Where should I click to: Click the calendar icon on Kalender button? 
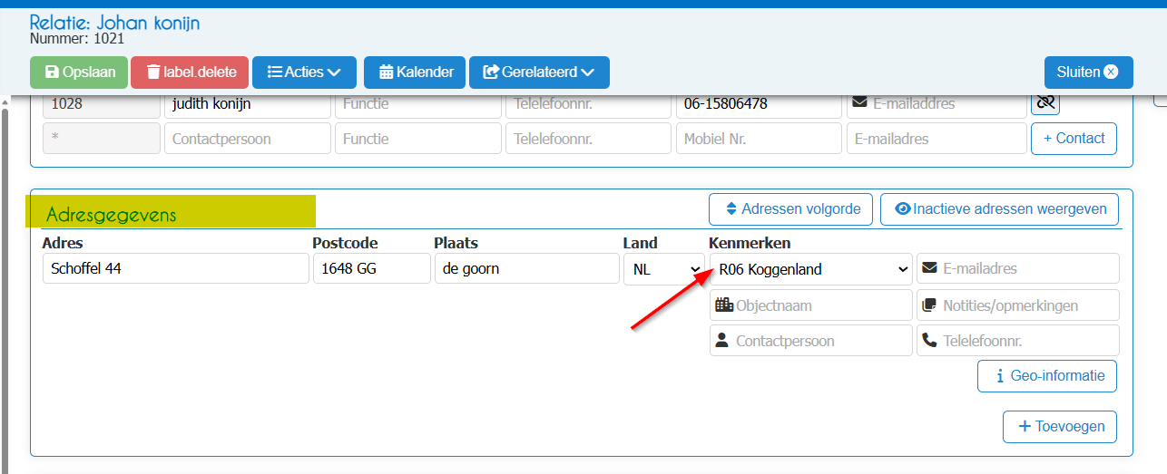click(386, 73)
